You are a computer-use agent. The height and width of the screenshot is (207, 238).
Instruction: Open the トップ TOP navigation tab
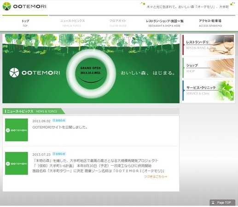[x=25, y=23]
